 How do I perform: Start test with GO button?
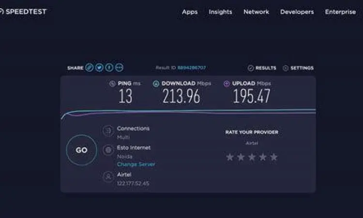[81, 150]
